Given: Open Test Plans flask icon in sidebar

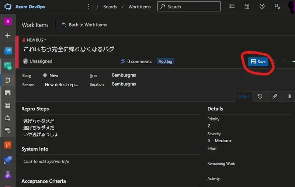Looking at the screenshot, I should pyautogui.click(x=8, y=175).
